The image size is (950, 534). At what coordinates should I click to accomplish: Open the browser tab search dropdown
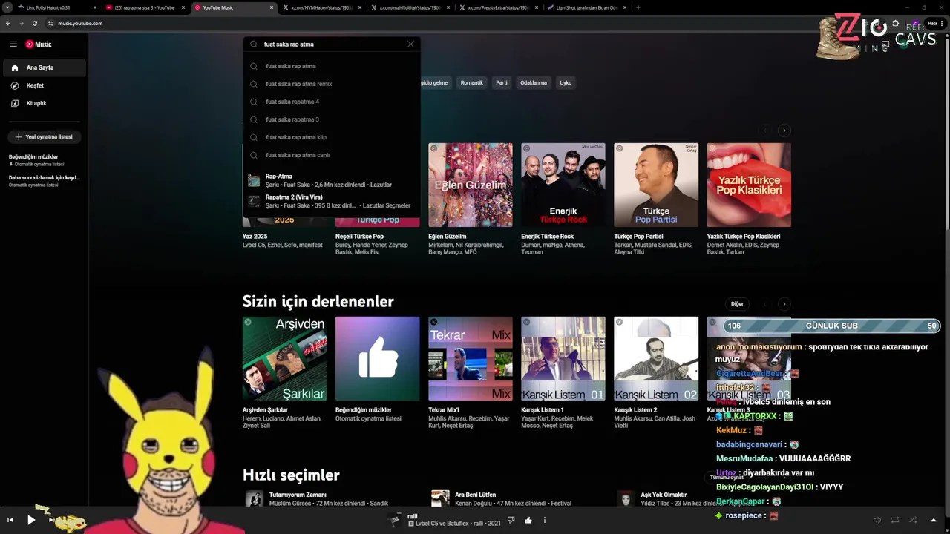tap(6, 7)
